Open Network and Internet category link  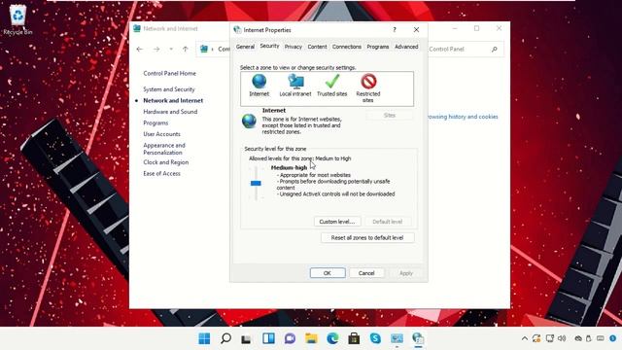[x=173, y=100]
